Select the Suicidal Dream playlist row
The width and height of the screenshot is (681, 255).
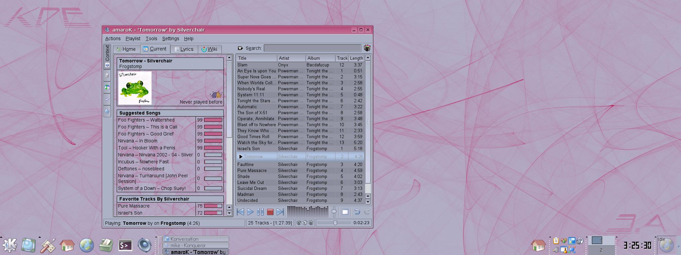coord(301,188)
